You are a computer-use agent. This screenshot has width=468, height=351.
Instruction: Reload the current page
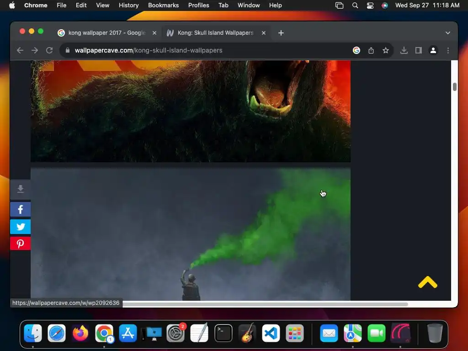pos(49,50)
